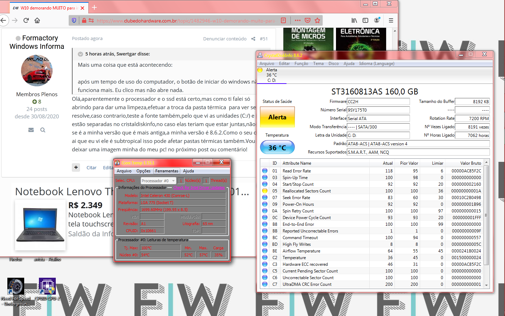Click Check for Intel Driver Updates link
The height and width of the screenshot is (316, 505).
pyautogui.click(x=199, y=187)
